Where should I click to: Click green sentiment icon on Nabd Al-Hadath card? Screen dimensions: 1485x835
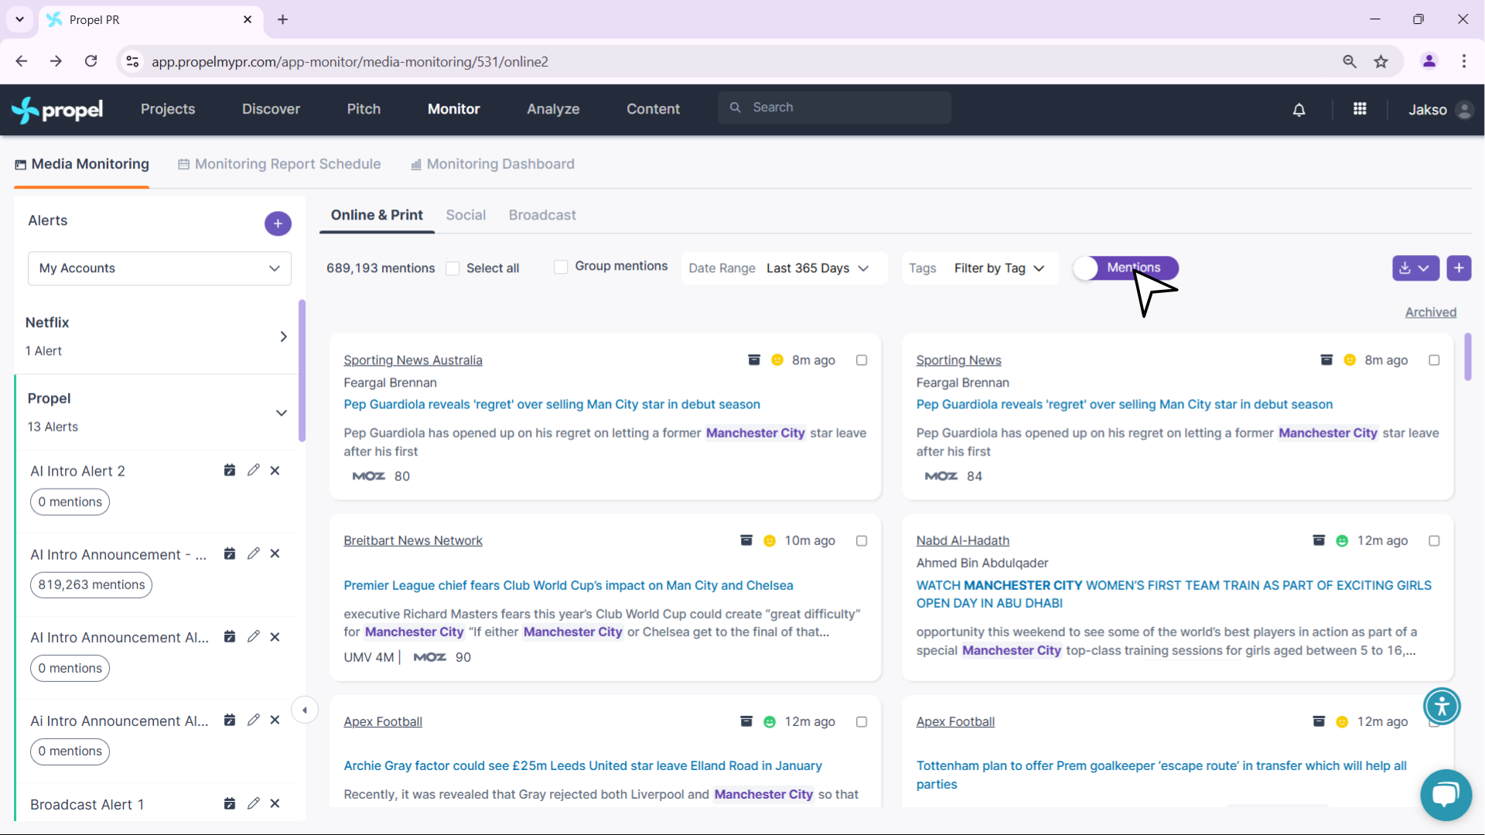click(x=1342, y=541)
